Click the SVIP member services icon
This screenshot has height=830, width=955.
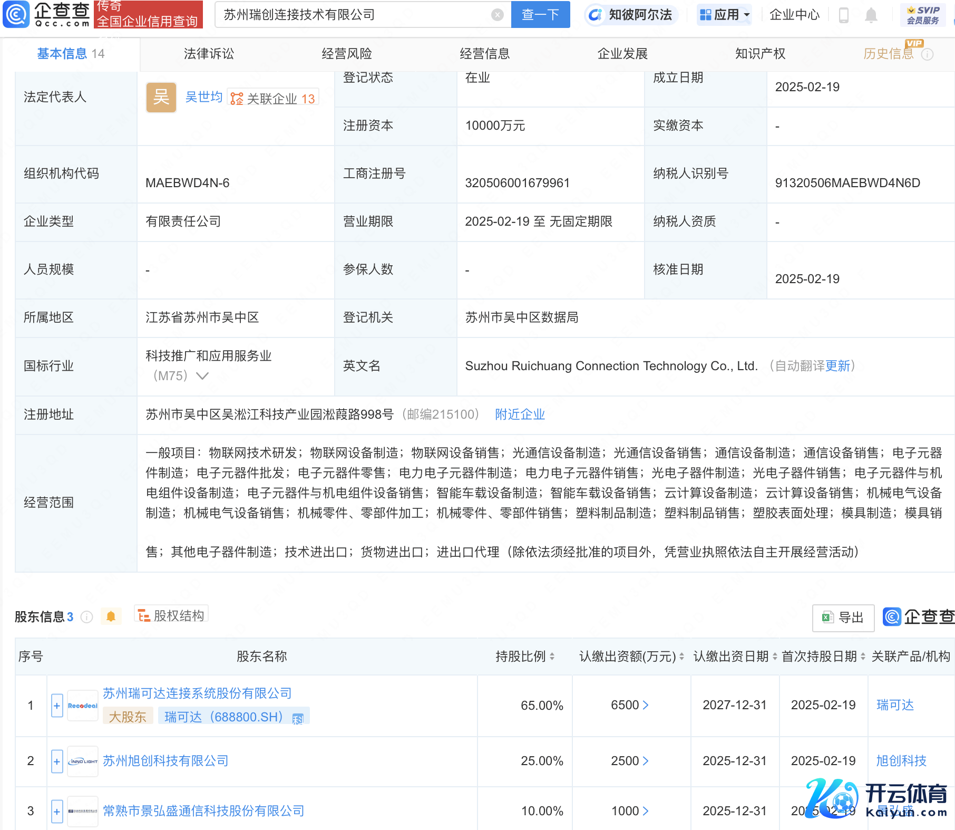pos(923,15)
